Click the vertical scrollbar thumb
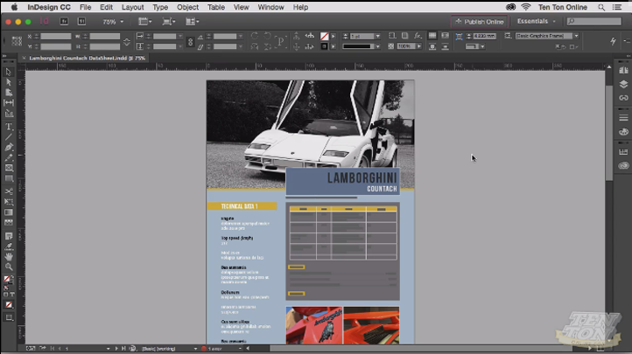632x354 pixels. 608,133
